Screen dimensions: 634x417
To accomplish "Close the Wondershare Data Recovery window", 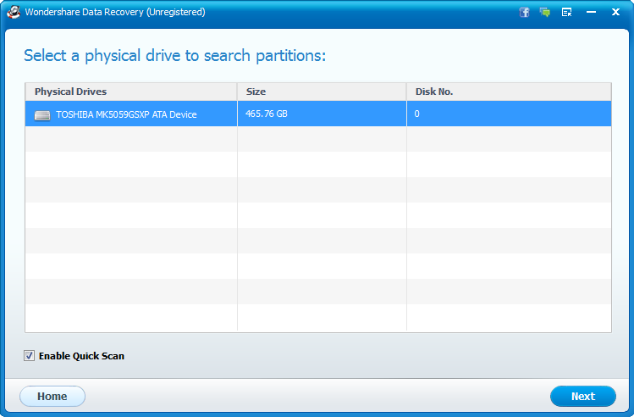I will [615, 13].
